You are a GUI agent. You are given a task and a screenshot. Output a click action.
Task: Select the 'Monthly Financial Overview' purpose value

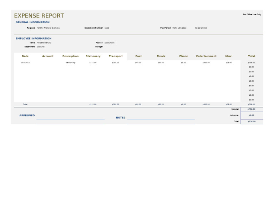(48, 28)
